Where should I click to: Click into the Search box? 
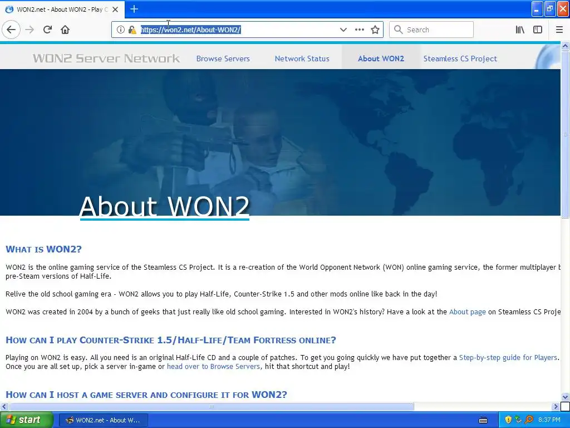[x=431, y=30]
